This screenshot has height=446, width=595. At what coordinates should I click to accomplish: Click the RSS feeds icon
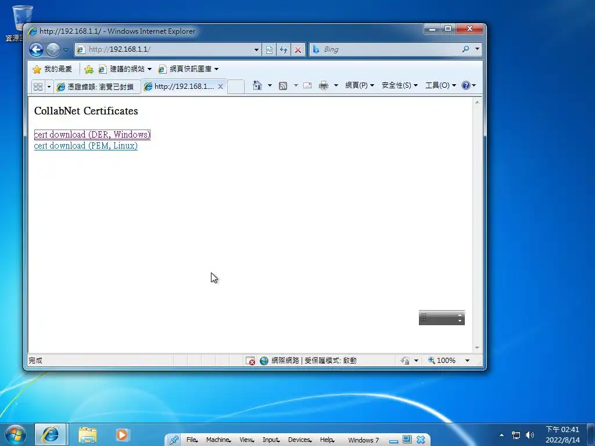283,86
